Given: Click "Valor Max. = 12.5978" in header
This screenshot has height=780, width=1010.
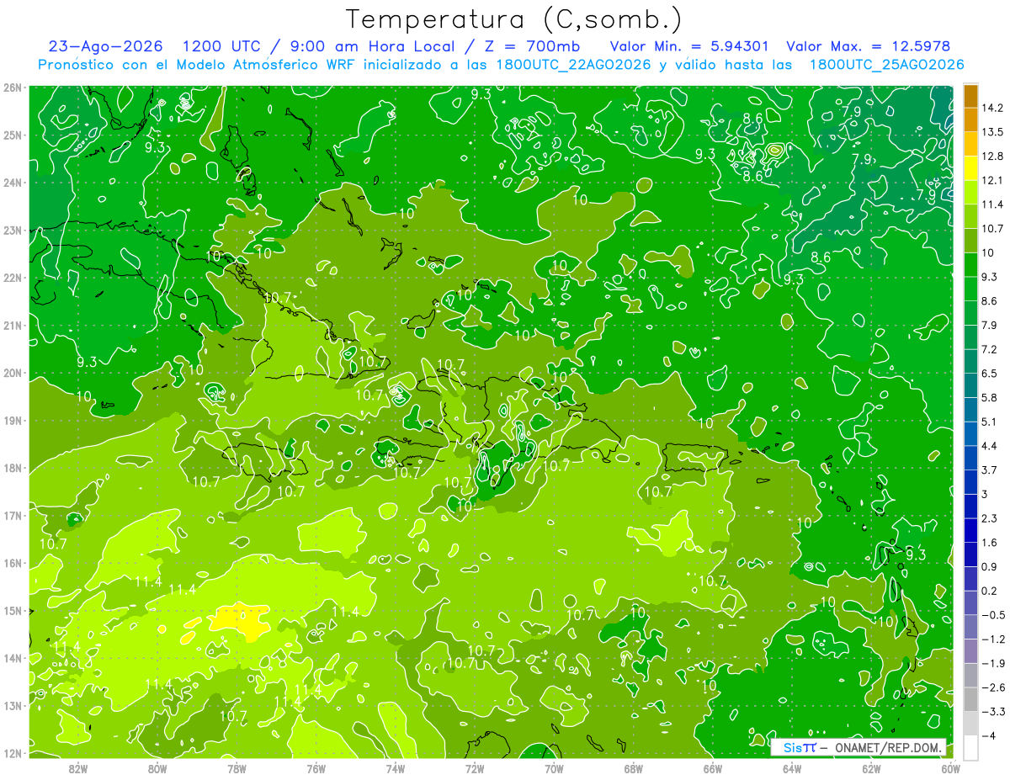Looking at the screenshot, I should point(867,46).
